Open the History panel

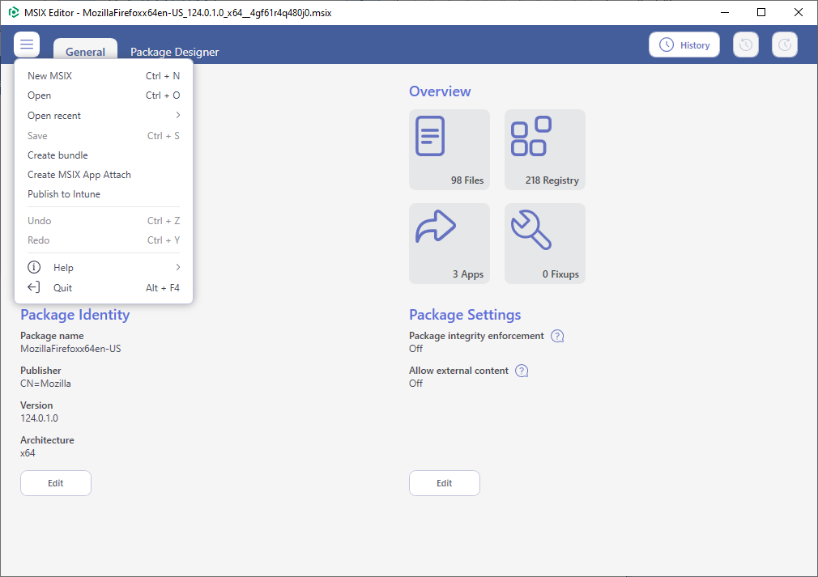click(x=684, y=45)
